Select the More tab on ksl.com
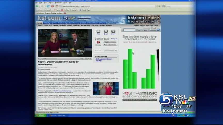 (x=102, y=23)
